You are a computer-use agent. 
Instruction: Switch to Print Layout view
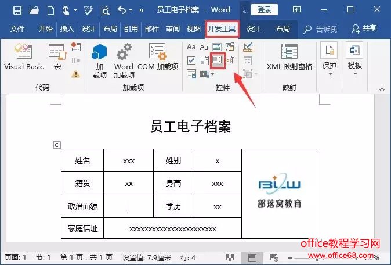point(252,257)
